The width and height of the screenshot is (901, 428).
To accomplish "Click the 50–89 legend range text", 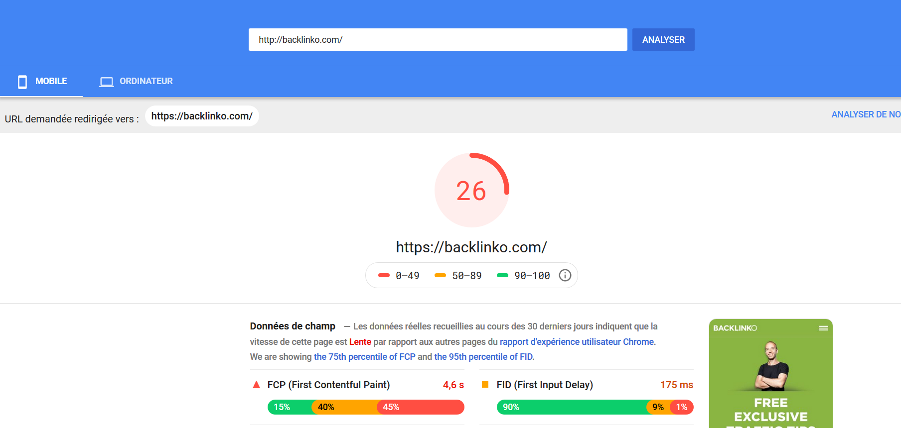I will [x=467, y=276].
